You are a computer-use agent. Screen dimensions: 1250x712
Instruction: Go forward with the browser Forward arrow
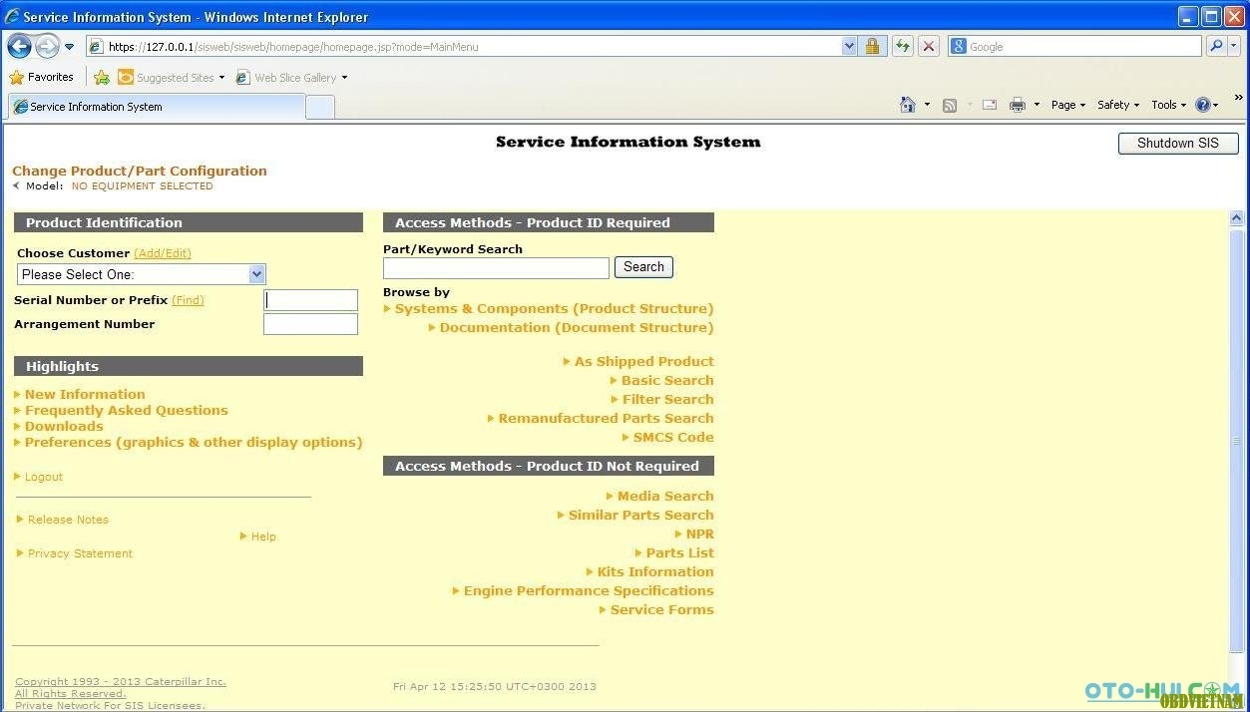[47, 47]
